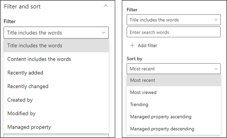This screenshot has width=227, height=138.
Task: Open the left Filter dropdown chevron
Action: 103,33
